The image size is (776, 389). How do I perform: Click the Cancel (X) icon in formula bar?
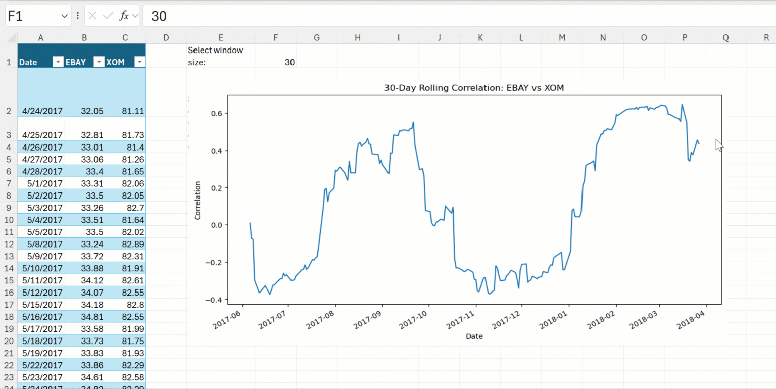[x=92, y=16]
